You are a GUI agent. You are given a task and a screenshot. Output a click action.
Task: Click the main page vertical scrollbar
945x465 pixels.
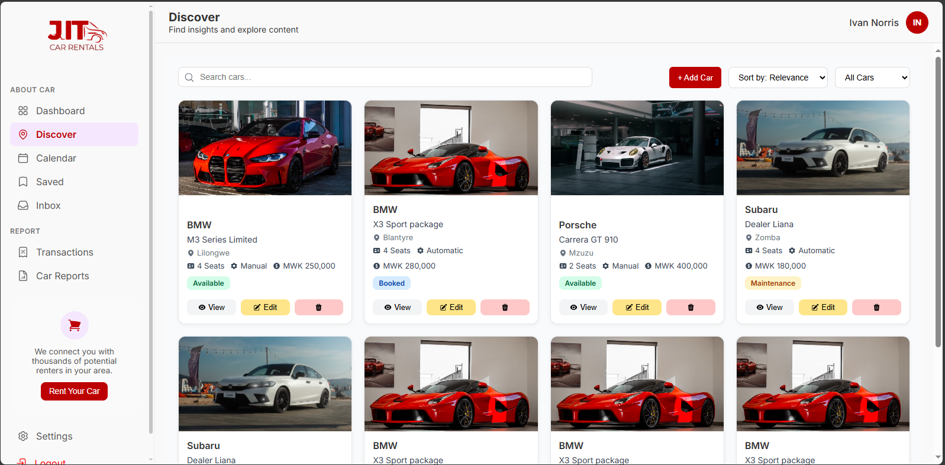pyautogui.click(x=938, y=201)
